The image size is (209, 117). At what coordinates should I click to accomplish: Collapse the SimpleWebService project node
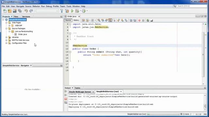pyautogui.click(x=3, y=19)
